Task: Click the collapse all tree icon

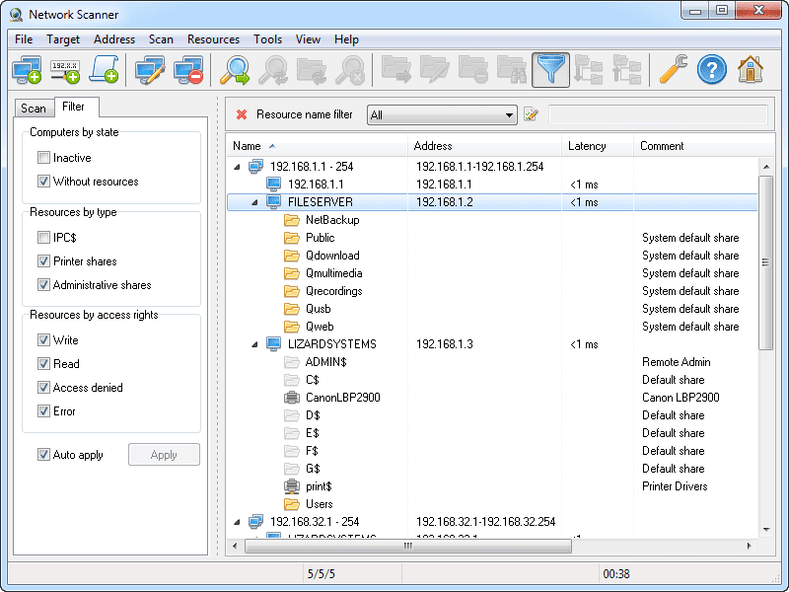Action: tap(627, 70)
